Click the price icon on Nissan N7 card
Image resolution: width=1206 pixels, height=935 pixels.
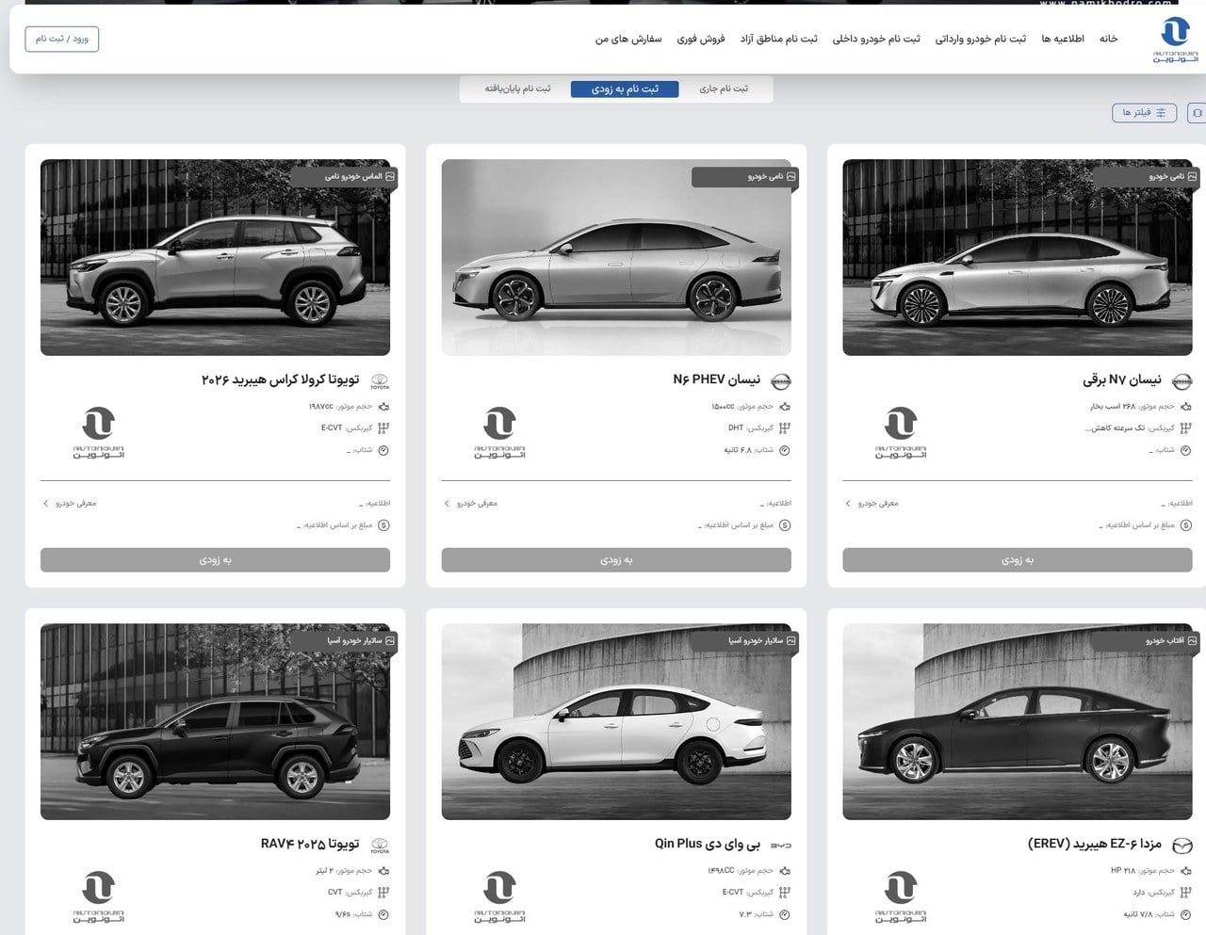(1186, 525)
